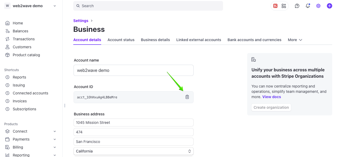Viewport: 342px width, 157px height.
Task: Click the Business address label
Action: pyautogui.click(x=89, y=114)
